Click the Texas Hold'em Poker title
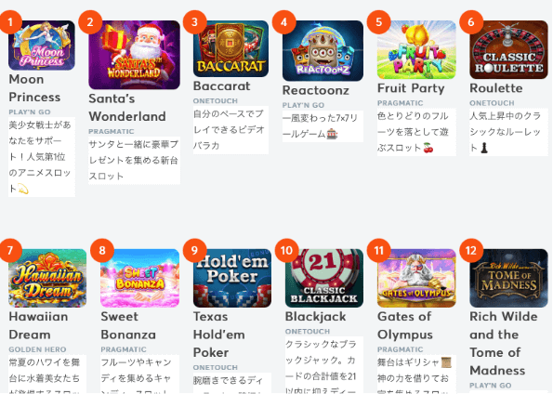 219,335
